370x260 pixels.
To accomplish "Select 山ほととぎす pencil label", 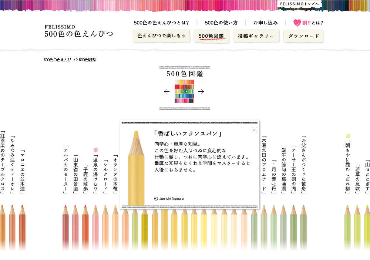I will 367,176.
